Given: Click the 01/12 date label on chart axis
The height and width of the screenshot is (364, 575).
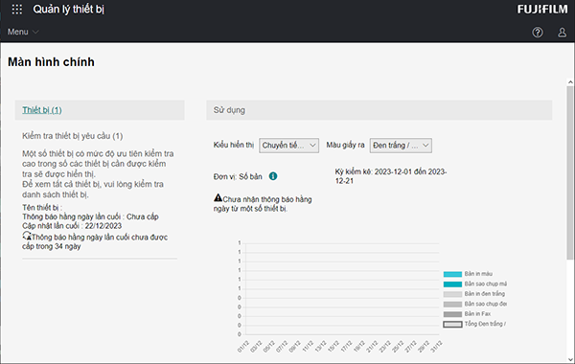Looking at the screenshot, I should (242, 347).
